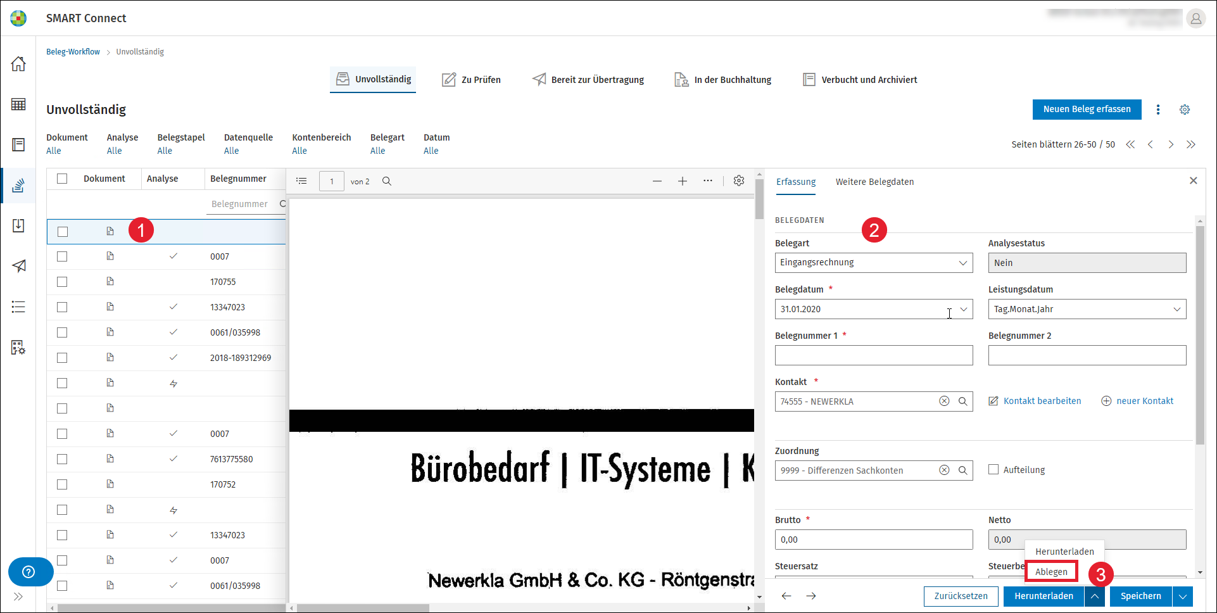Image resolution: width=1217 pixels, height=613 pixels.
Task: Switch to the Zu Prüfen tab
Action: pos(471,80)
